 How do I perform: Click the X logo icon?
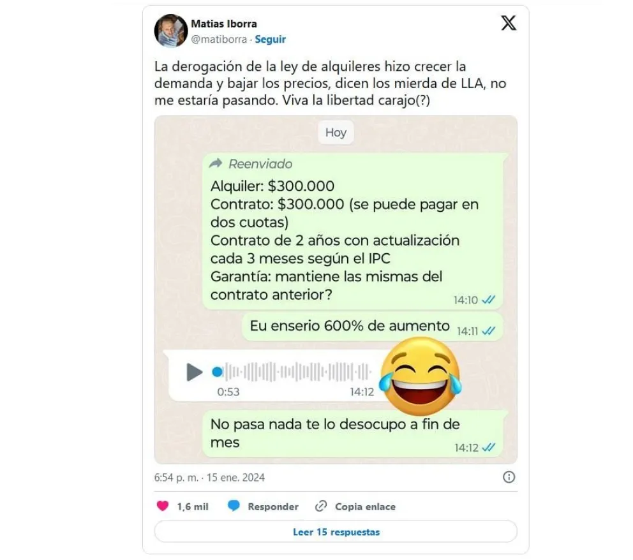point(509,23)
